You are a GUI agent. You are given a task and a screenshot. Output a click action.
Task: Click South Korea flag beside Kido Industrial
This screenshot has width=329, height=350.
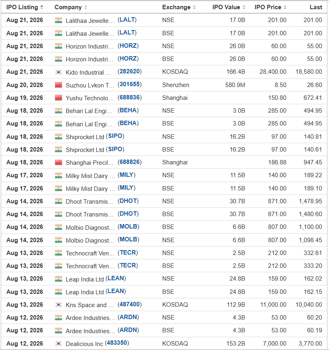click(x=59, y=72)
